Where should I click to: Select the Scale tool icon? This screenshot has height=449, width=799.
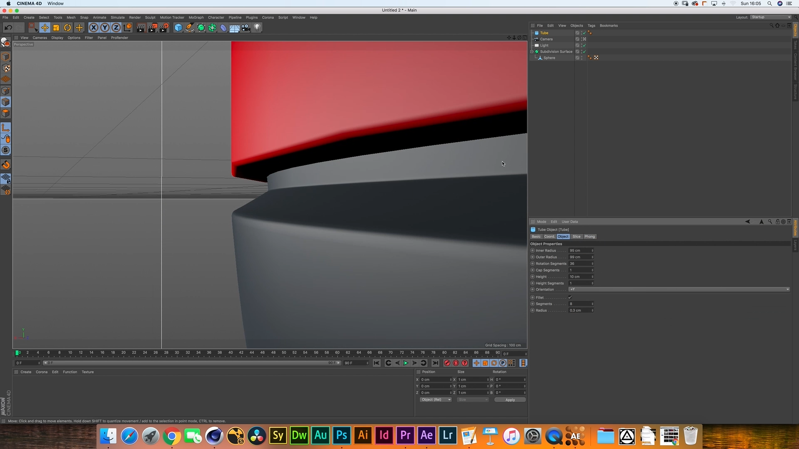click(56, 28)
